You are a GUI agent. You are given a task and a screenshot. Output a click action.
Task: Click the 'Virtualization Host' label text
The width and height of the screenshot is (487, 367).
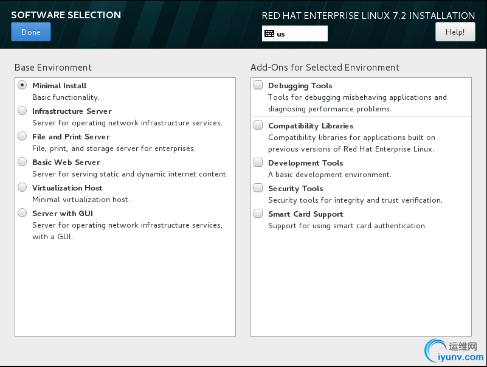coord(67,188)
